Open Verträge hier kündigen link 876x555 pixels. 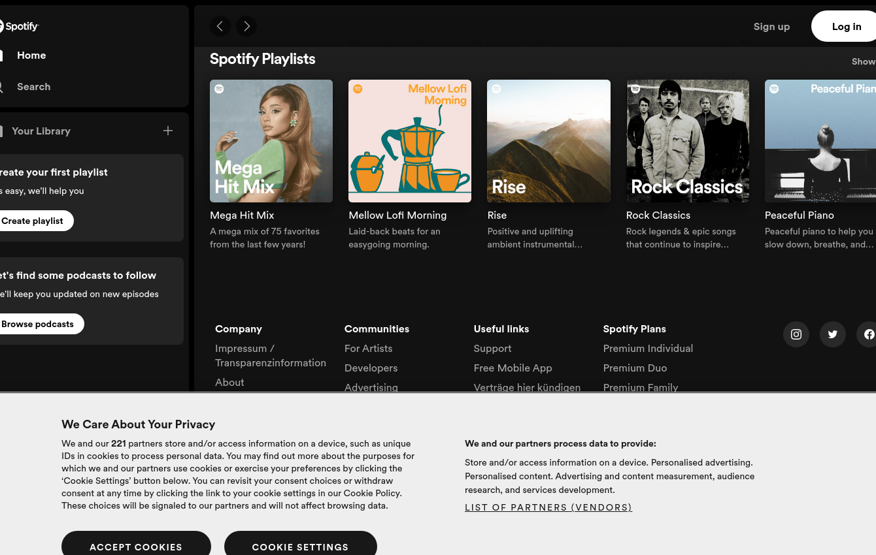point(527,387)
